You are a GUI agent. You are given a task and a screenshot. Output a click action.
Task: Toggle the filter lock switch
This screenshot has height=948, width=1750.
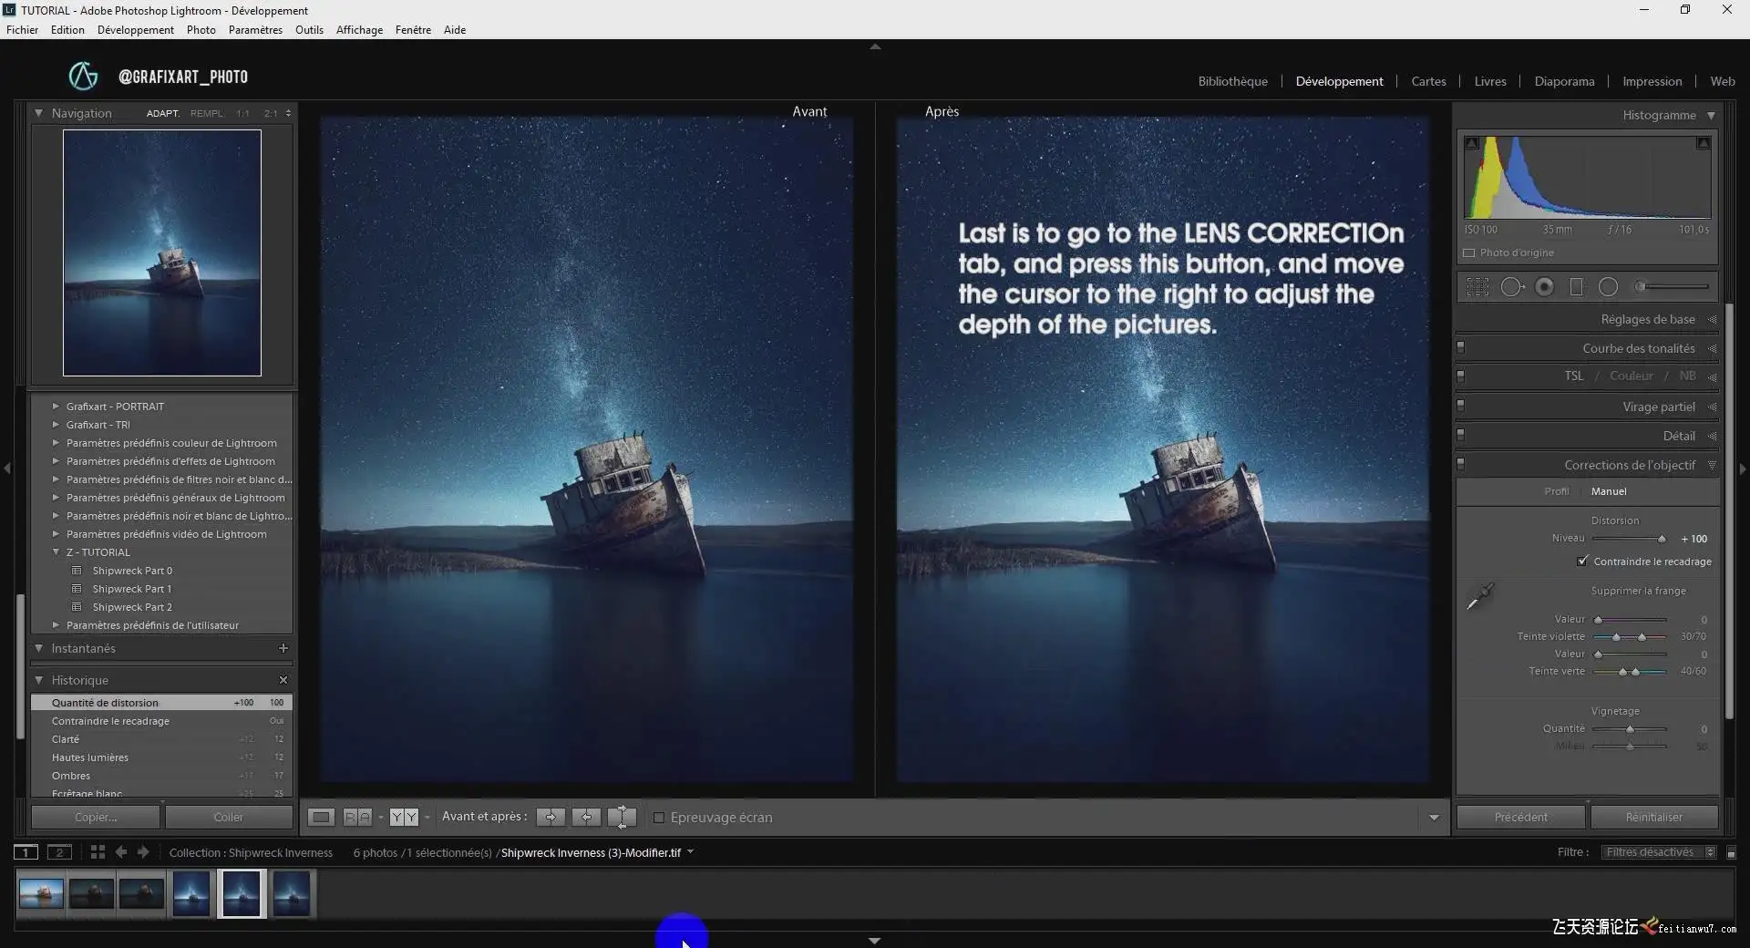[x=1731, y=853]
